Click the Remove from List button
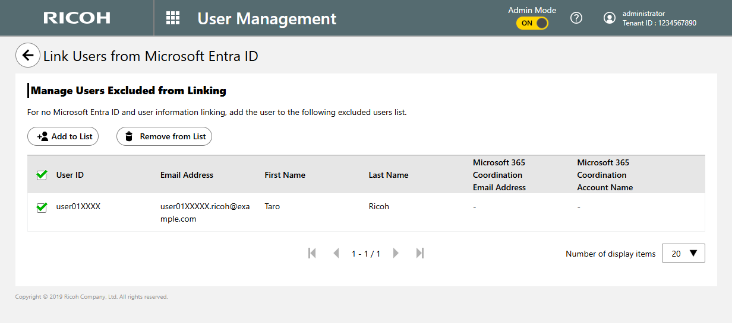 [x=164, y=136]
